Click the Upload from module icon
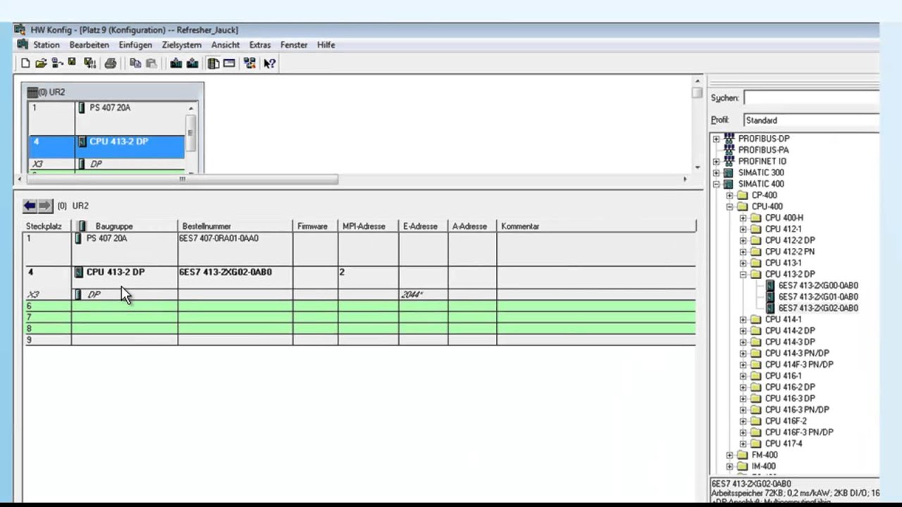 (192, 63)
